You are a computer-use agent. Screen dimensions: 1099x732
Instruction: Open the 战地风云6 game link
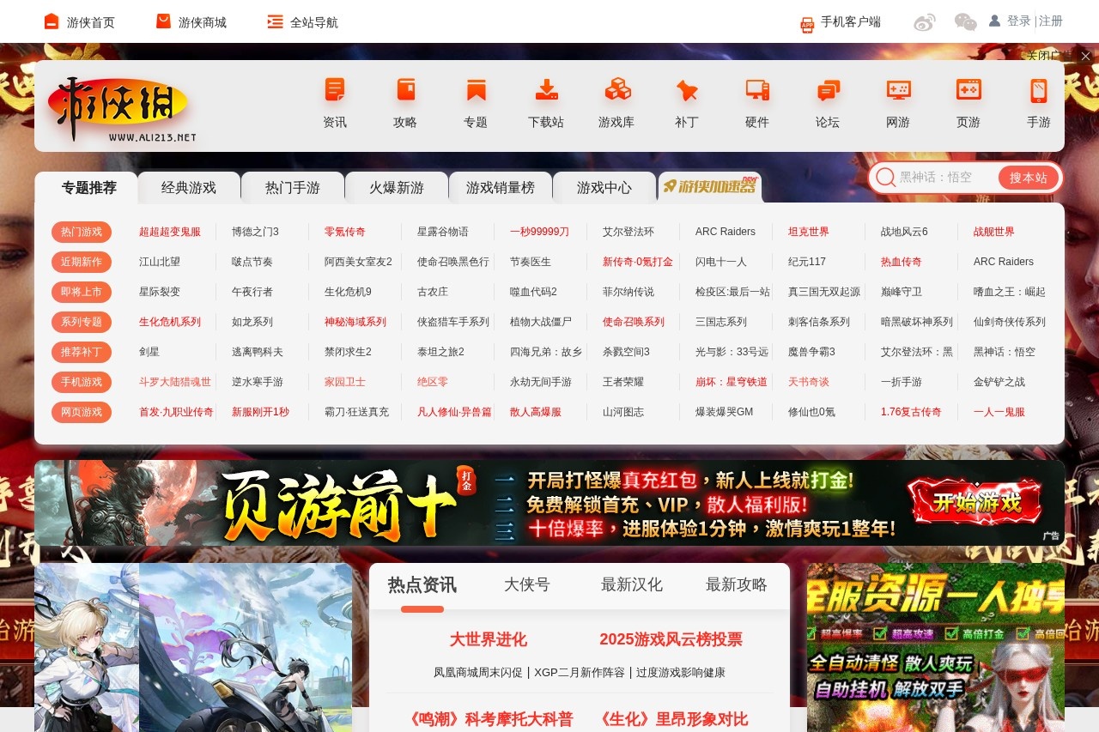click(904, 232)
